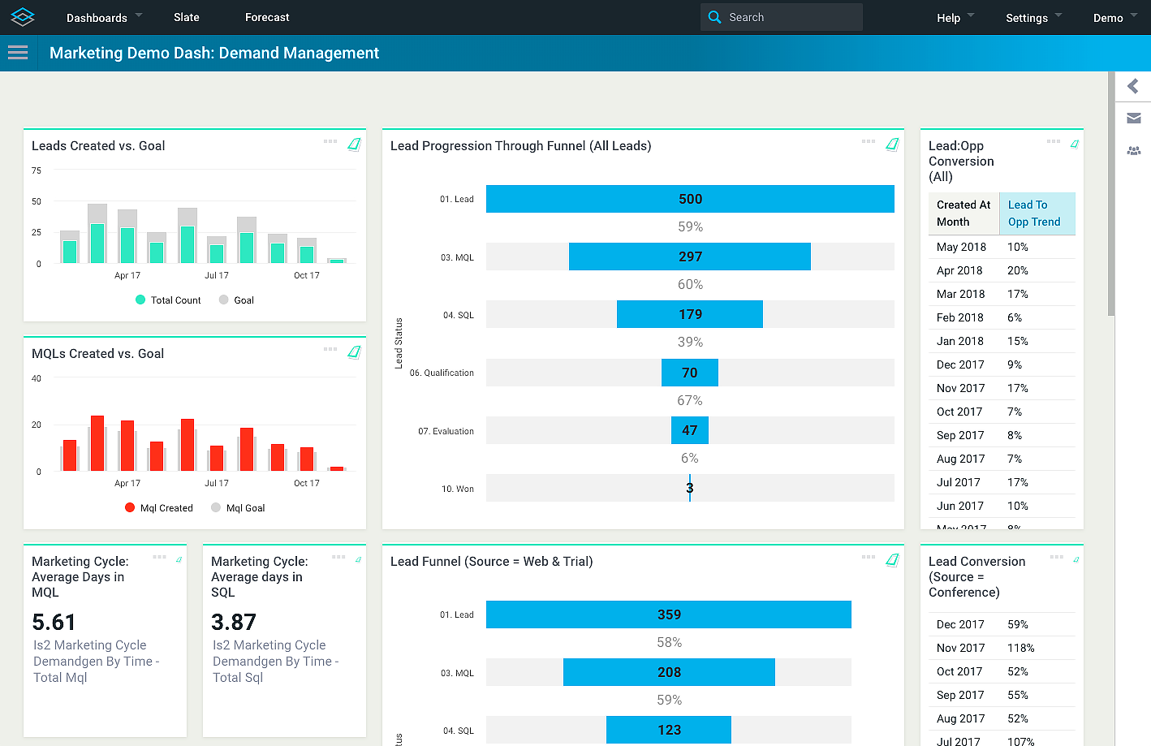Click slate icon on Lead Progression Through Funnel

[x=892, y=144]
